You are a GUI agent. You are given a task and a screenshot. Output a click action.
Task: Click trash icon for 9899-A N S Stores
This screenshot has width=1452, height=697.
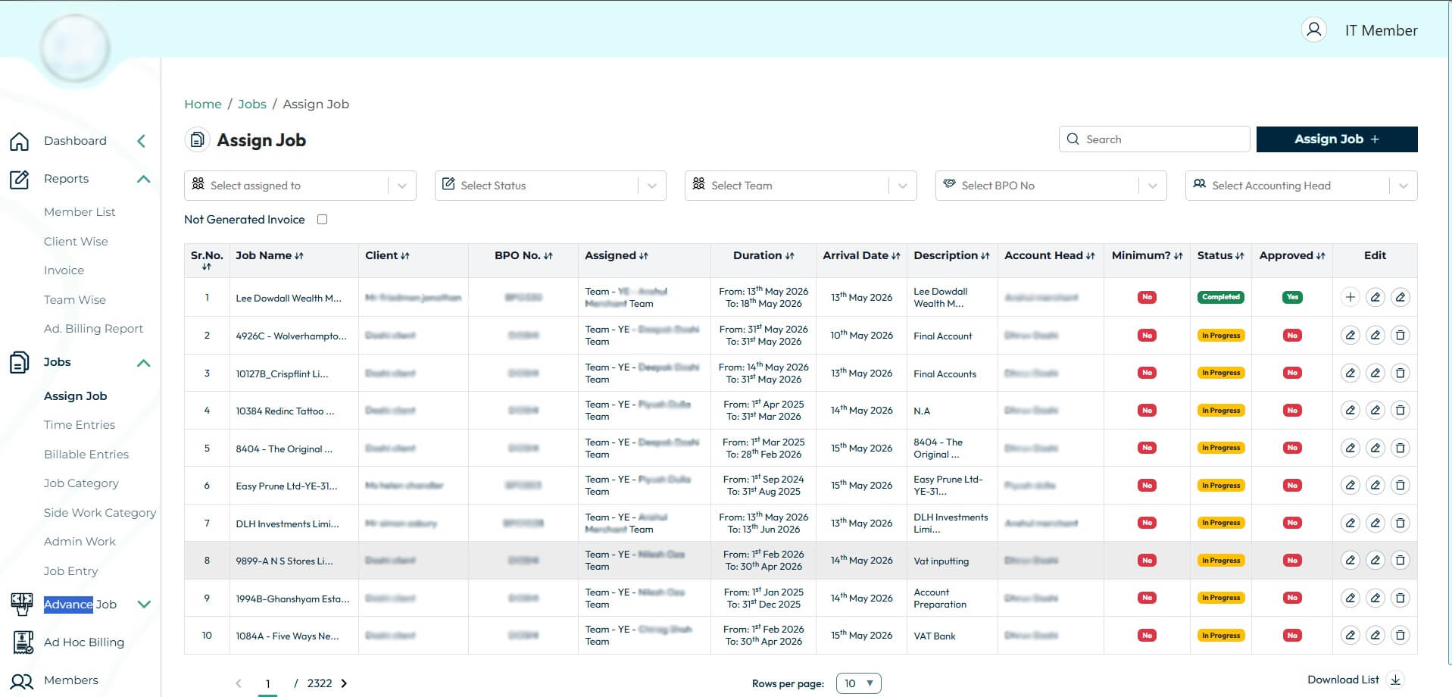(1400, 560)
